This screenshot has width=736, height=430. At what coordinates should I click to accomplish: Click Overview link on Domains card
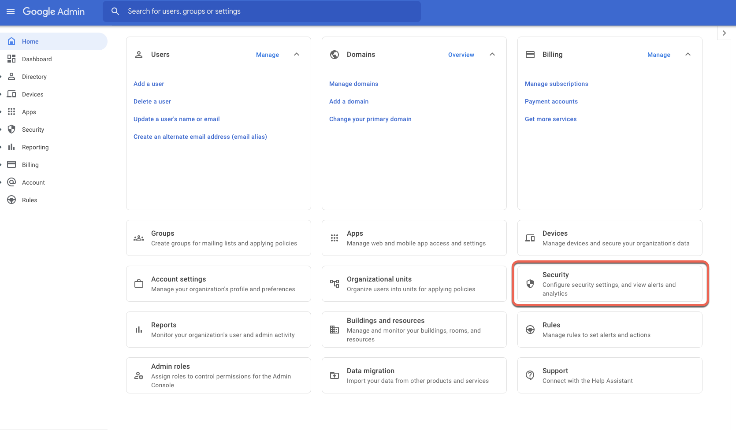461,55
